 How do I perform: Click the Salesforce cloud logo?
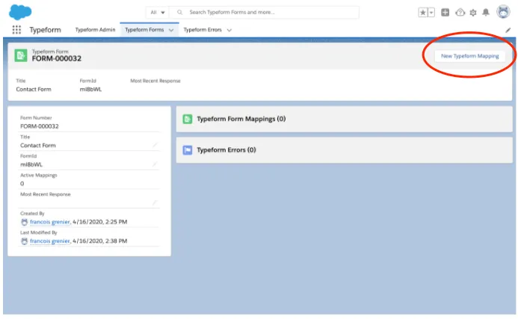[20, 12]
